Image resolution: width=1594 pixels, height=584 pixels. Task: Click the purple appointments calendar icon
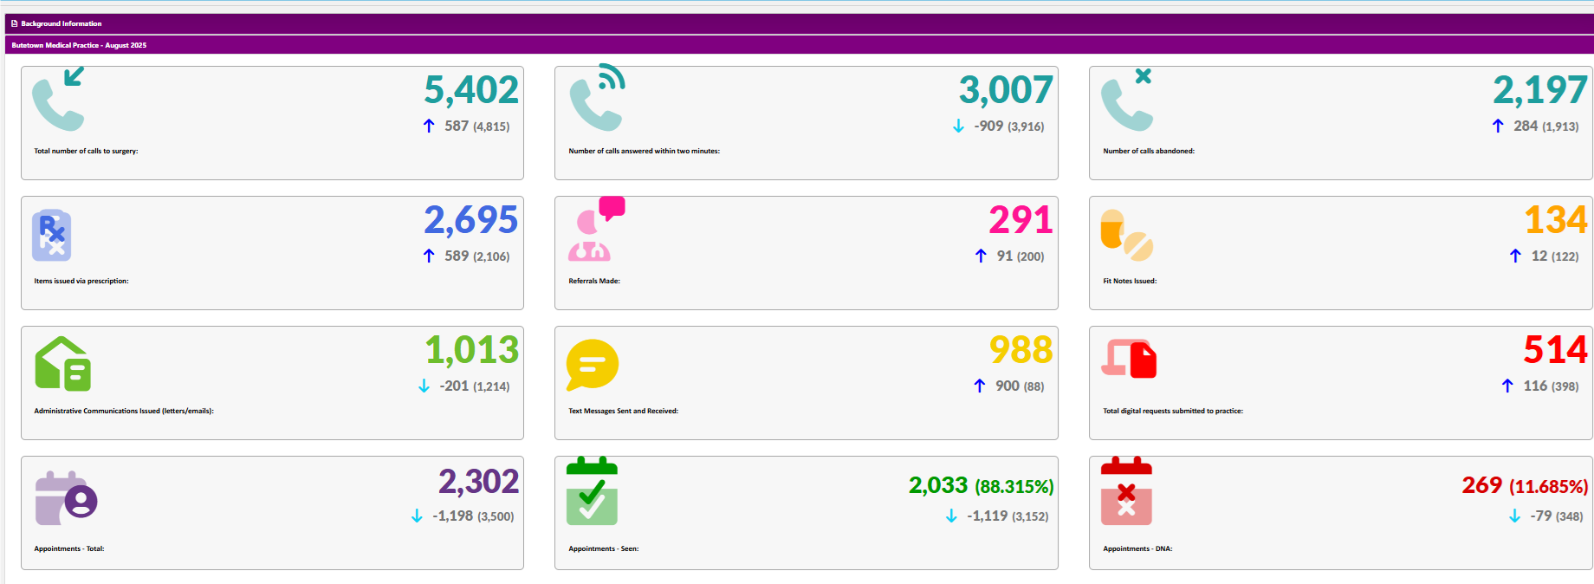click(65, 498)
